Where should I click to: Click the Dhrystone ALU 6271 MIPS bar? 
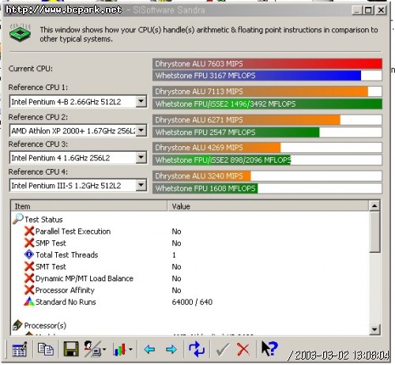tap(267, 120)
